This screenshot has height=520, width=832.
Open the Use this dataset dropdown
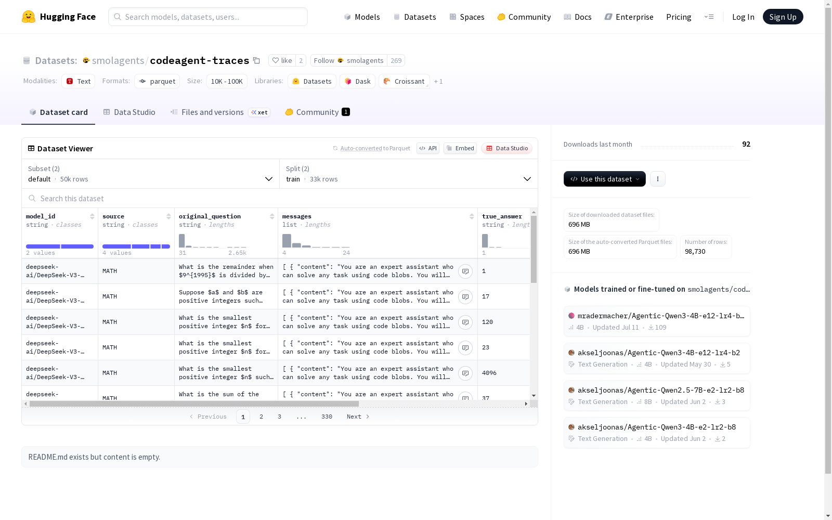click(x=605, y=179)
